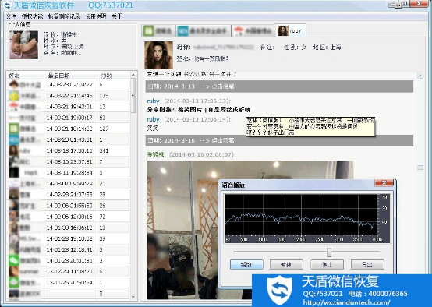Click the 播放 button in voice playback dialog
Image resolution: width=432 pixels, height=307 pixels.
(x=246, y=265)
